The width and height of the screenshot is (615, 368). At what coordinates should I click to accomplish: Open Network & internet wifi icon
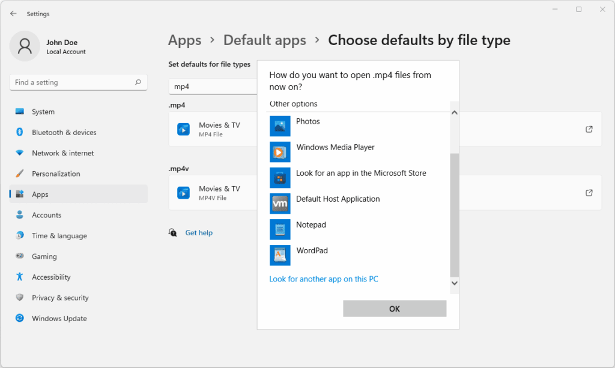pyautogui.click(x=20, y=152)
